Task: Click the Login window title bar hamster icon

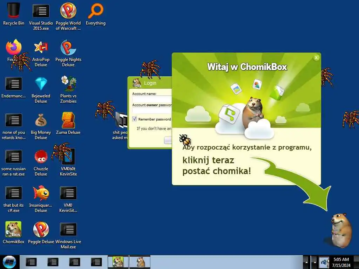Action: coord(137,83)
